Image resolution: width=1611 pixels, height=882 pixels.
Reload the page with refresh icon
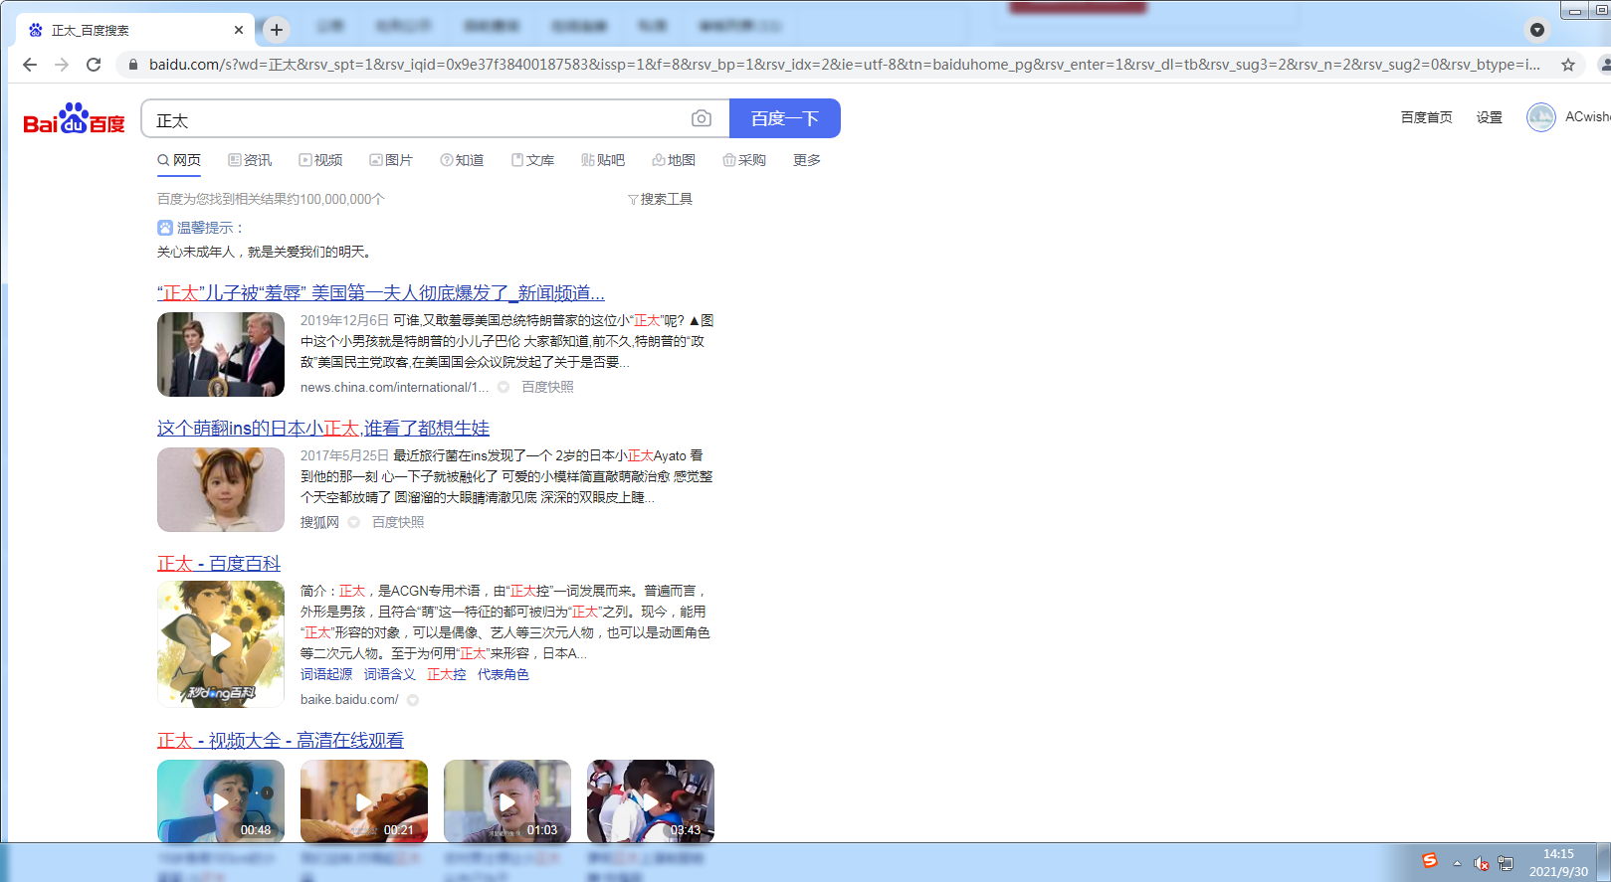[x=94, y=65]
